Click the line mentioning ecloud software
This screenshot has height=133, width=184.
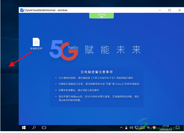tap(99, 84)
